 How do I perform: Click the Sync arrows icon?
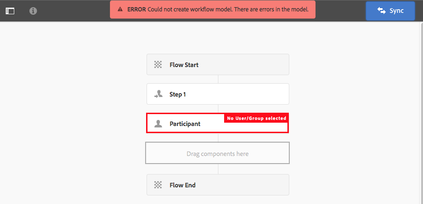(x=381, y=10)
